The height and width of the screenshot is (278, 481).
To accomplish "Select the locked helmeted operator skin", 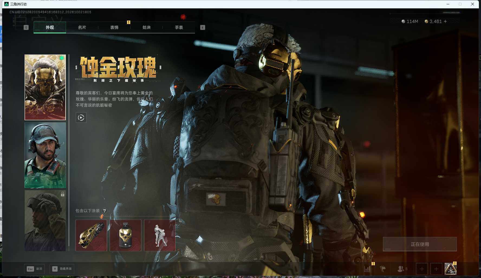I will click(45, 221).
